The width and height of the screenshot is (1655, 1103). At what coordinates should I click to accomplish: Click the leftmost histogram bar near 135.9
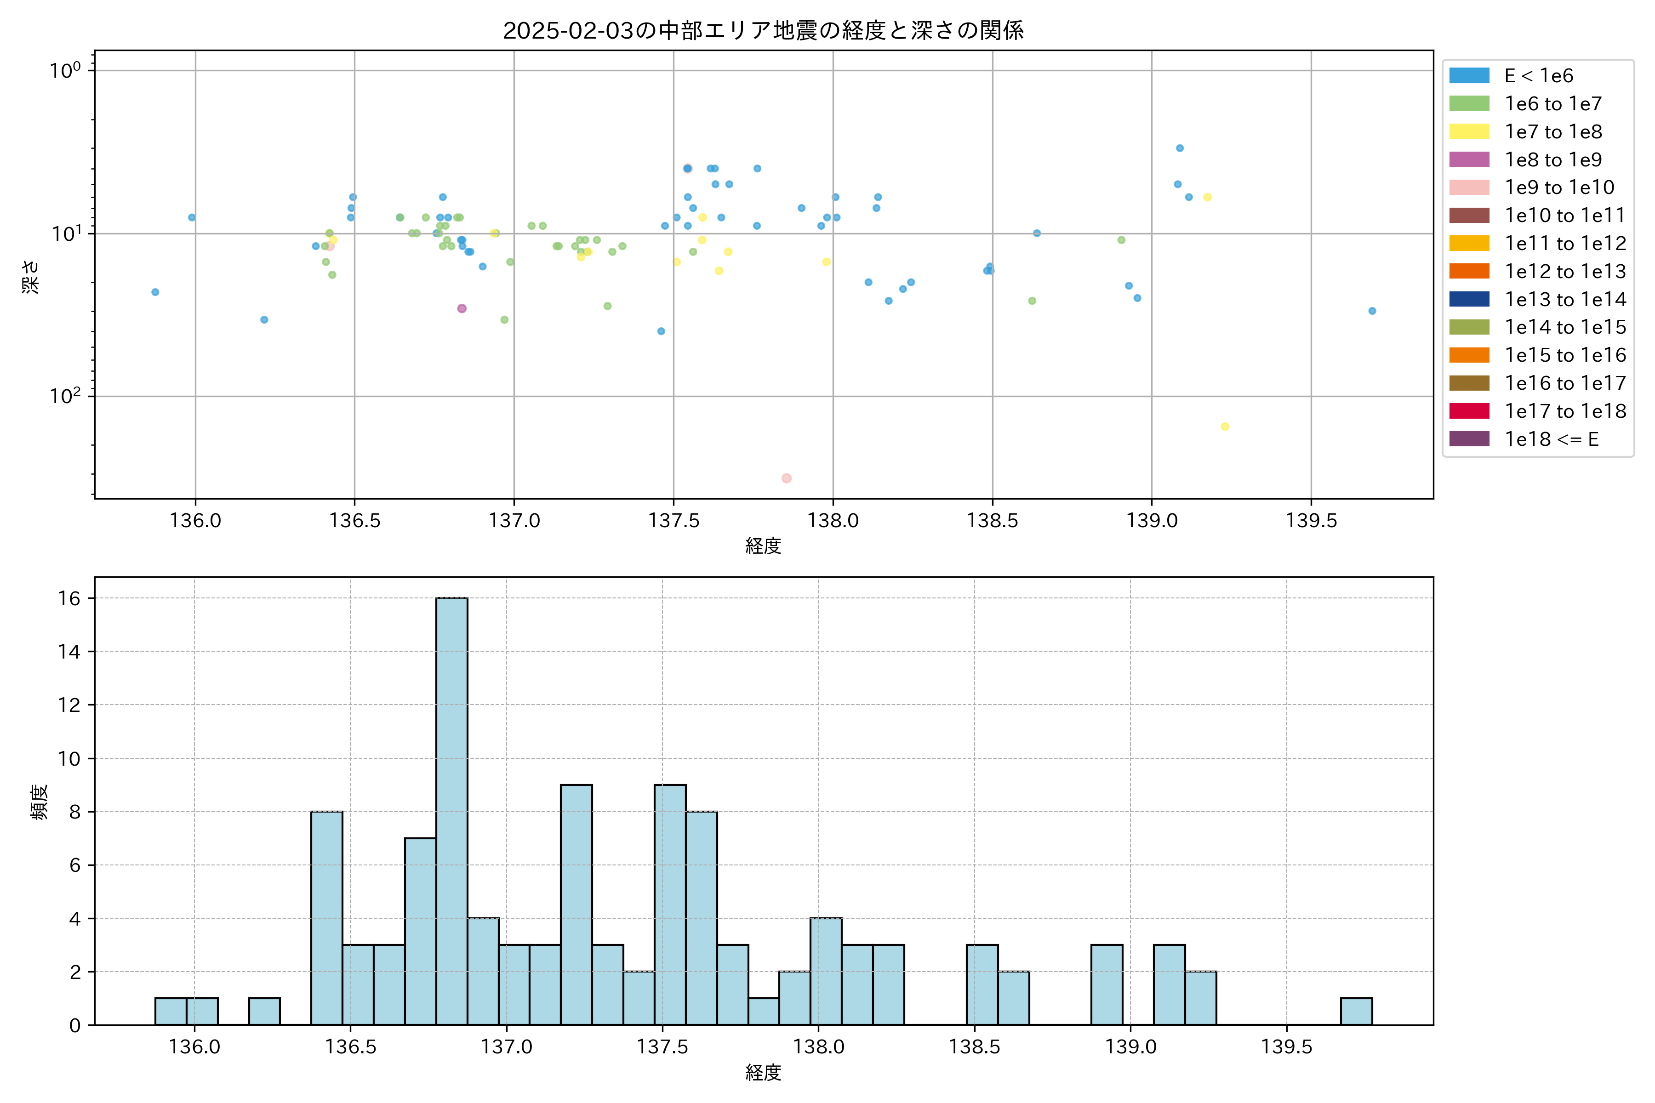tap(170, 1011)
